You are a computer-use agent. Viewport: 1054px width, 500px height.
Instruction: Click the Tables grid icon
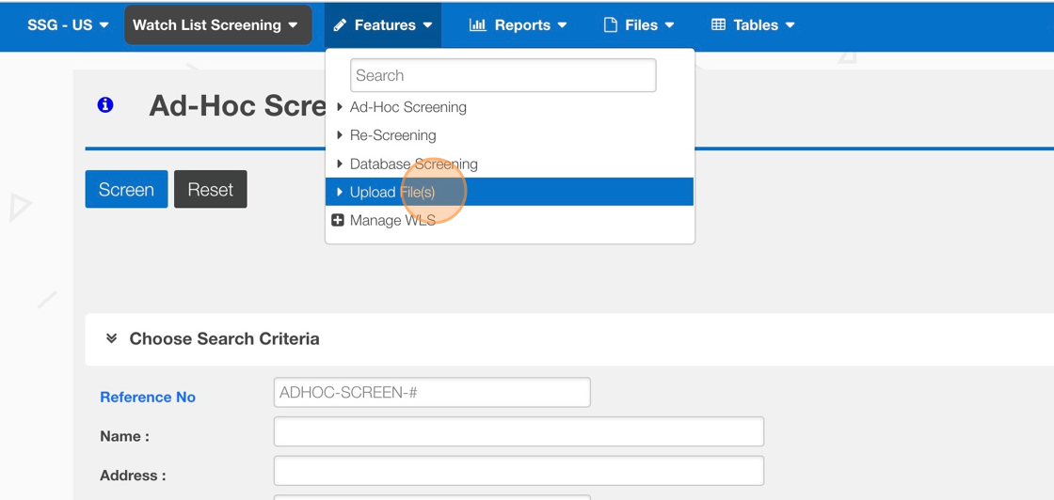719,25
